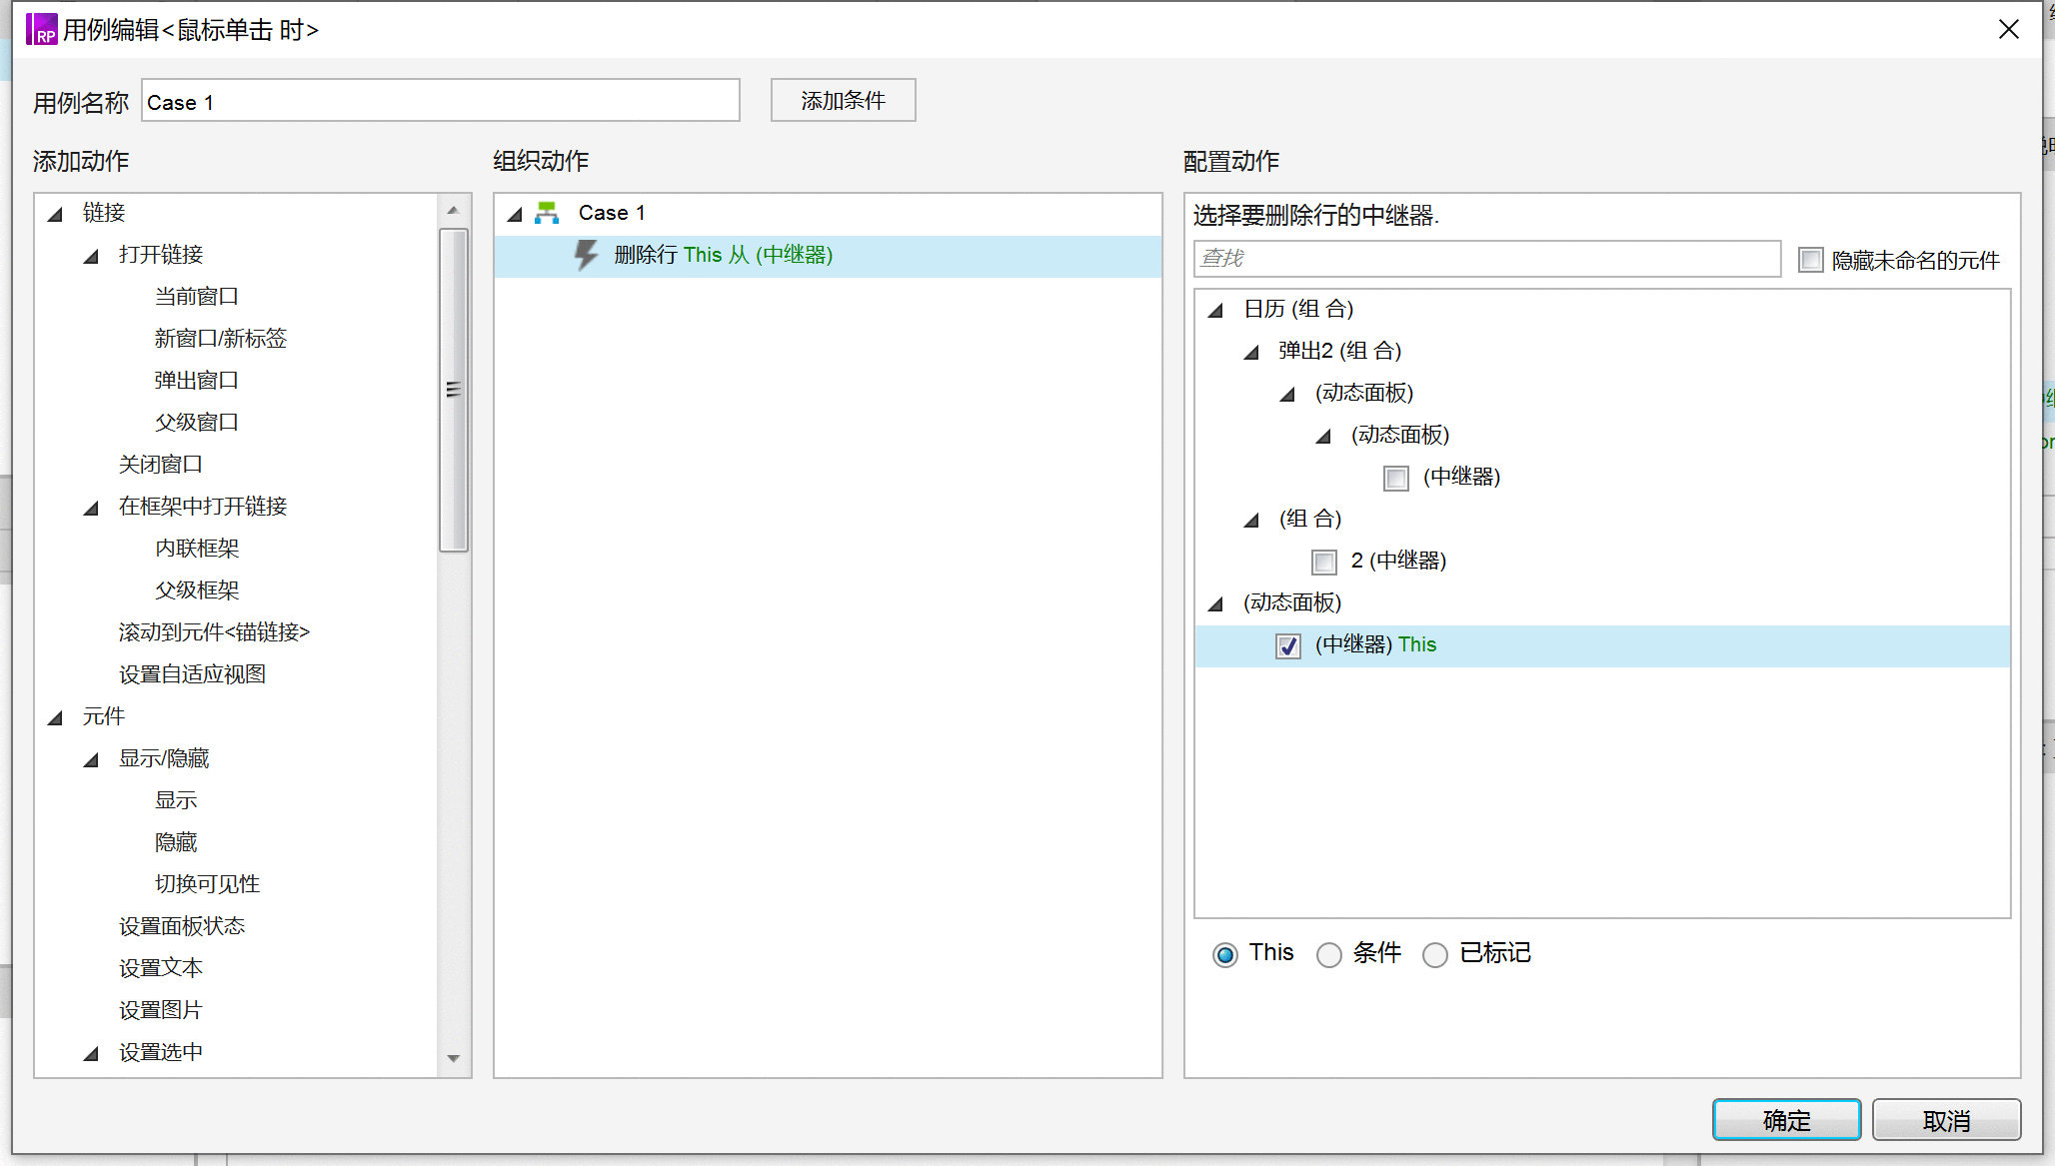2055x1166 pixels.
Task: Collapse the bottom (动态面板) node above This
Action: [1216, 603]
